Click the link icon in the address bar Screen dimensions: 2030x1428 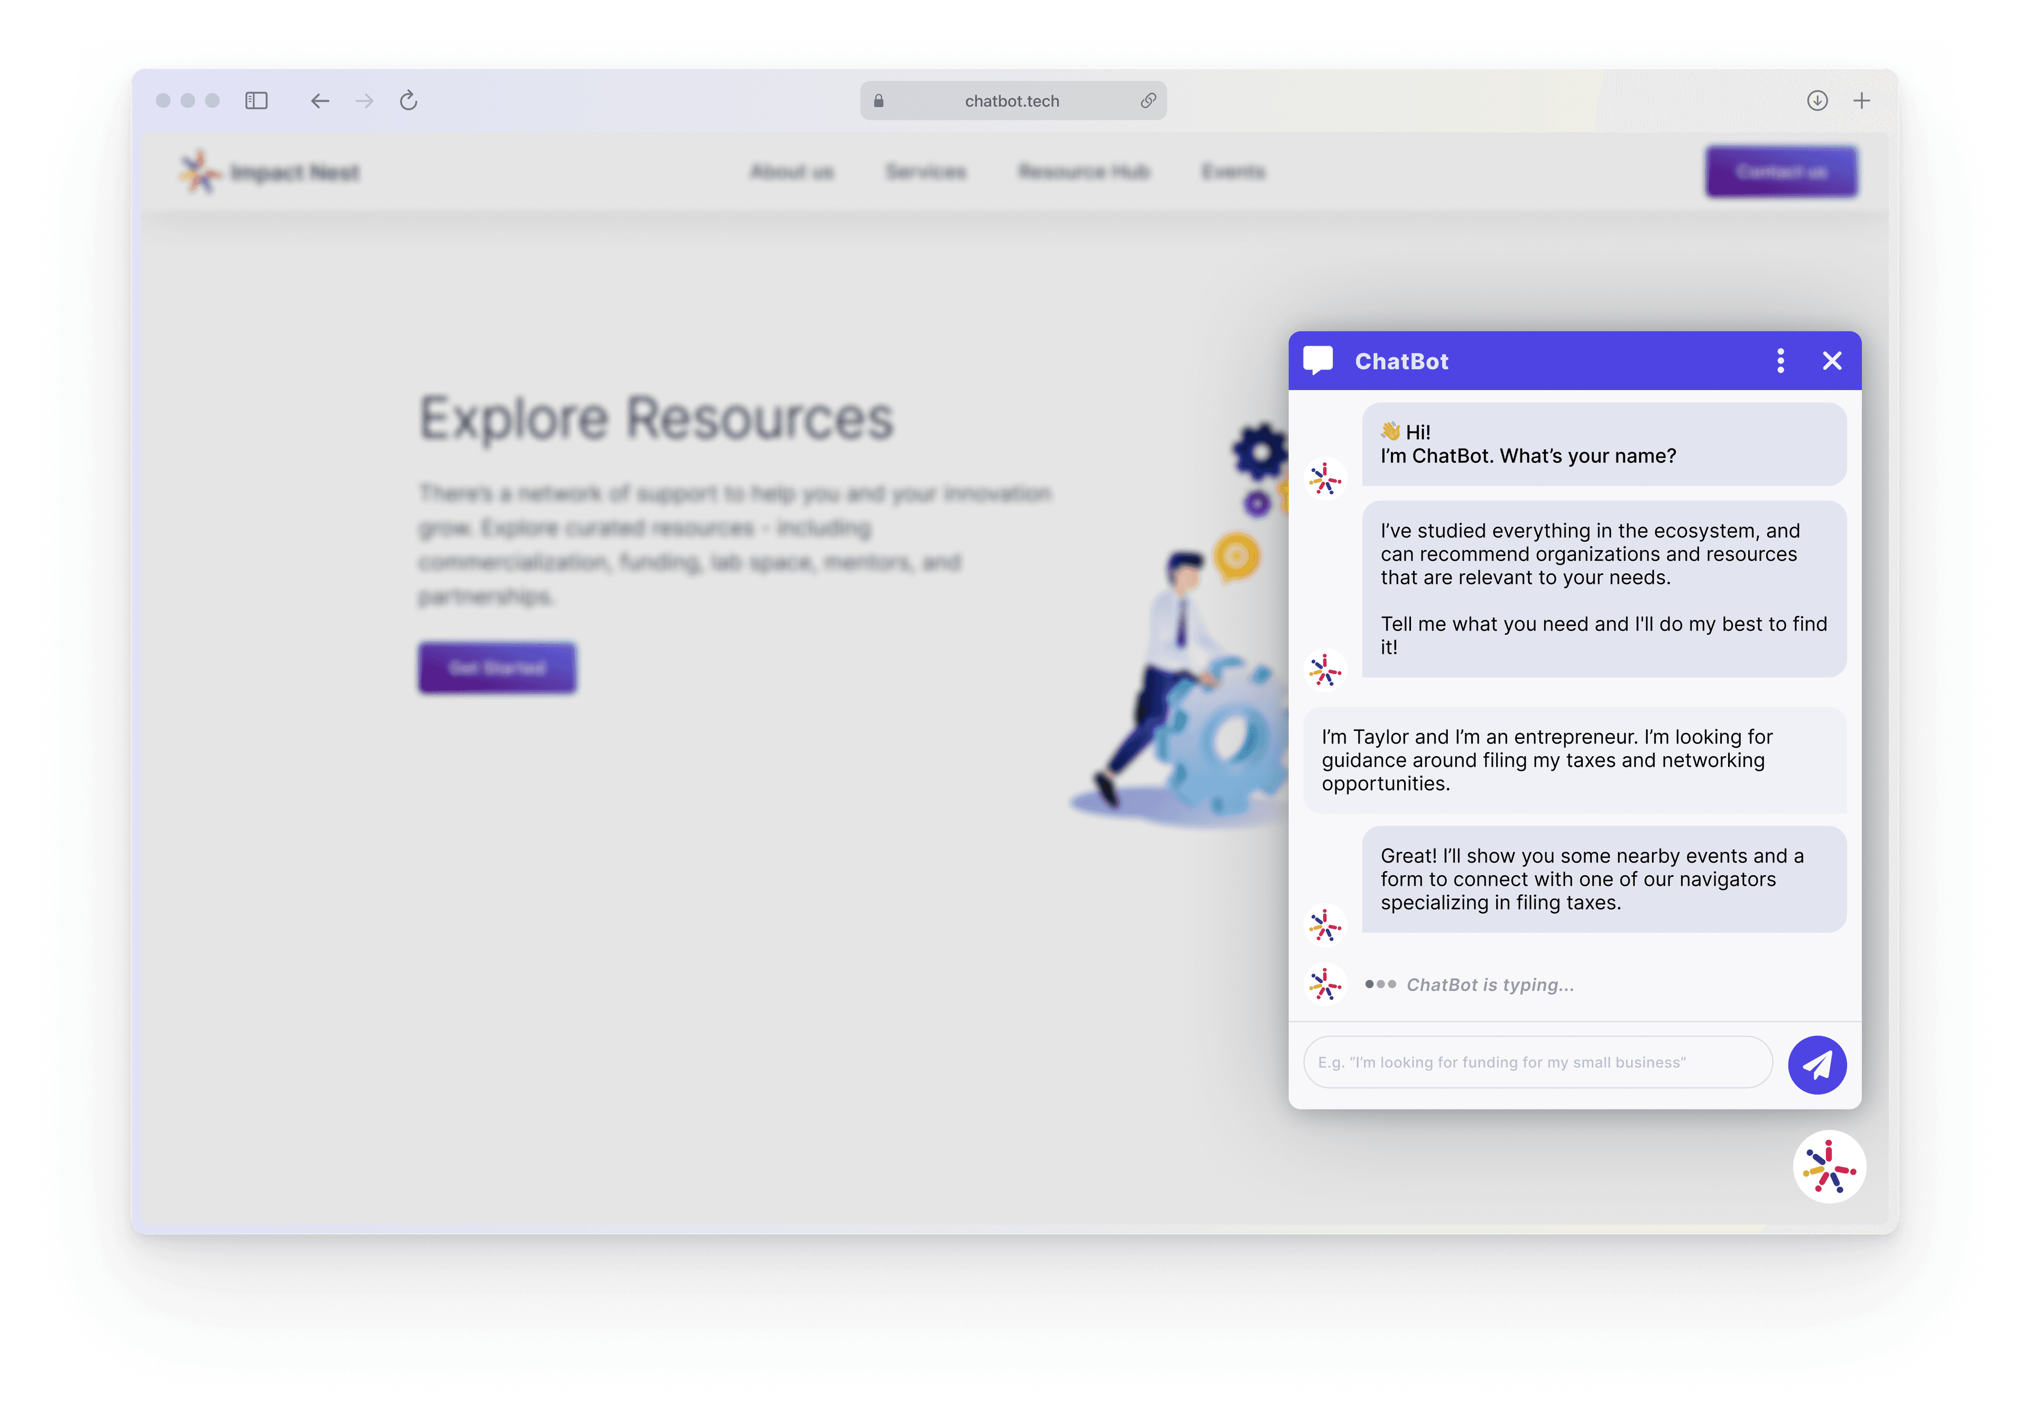[x=1149, y=101]
